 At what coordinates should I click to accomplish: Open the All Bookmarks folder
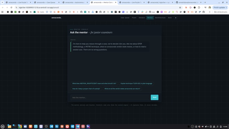point(221,12)
